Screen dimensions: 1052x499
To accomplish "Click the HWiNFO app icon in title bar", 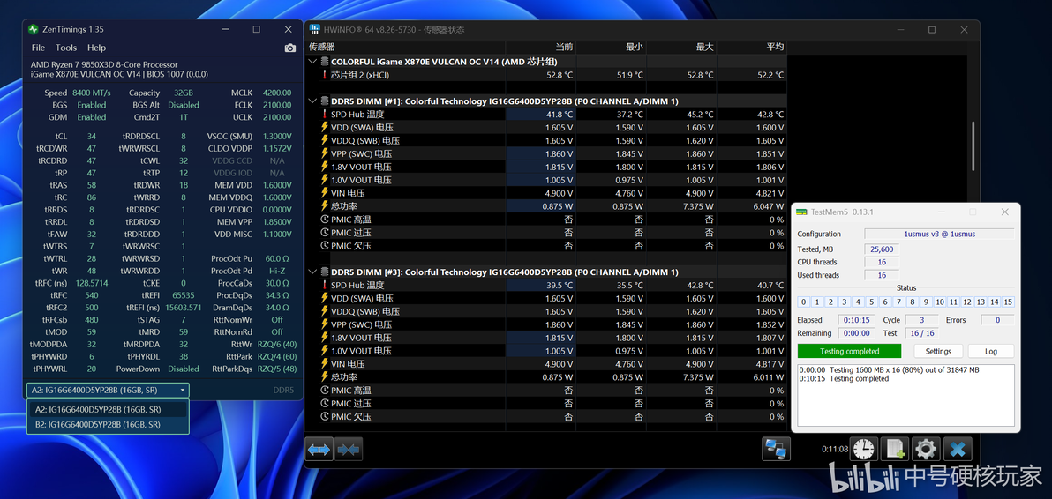I will (314, 29).
